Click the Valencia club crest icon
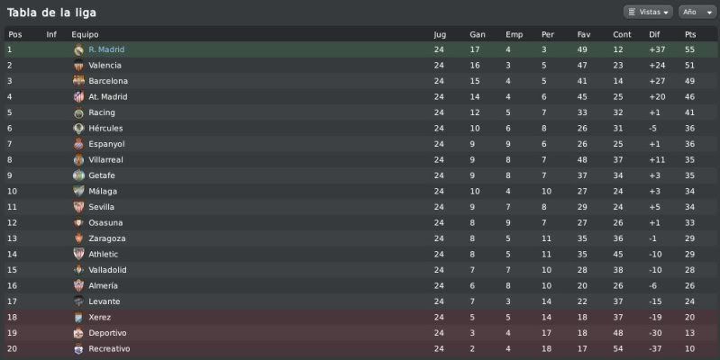 pos(78,66)
